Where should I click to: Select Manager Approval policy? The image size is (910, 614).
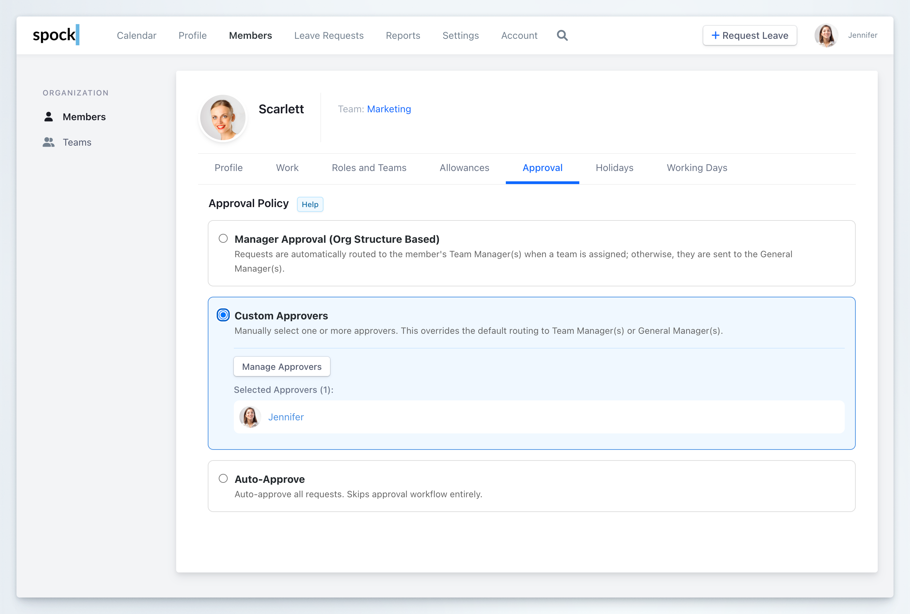click(223, 238)
